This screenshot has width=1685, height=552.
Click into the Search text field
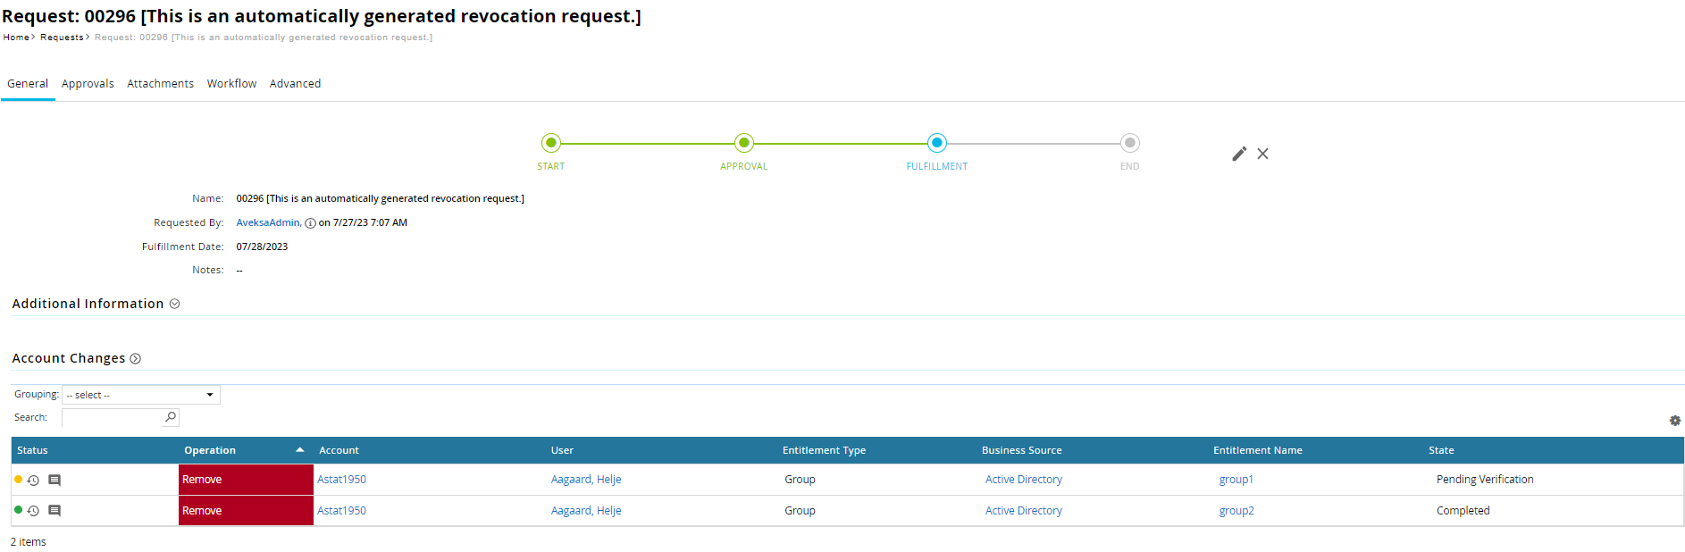(112, 417)
